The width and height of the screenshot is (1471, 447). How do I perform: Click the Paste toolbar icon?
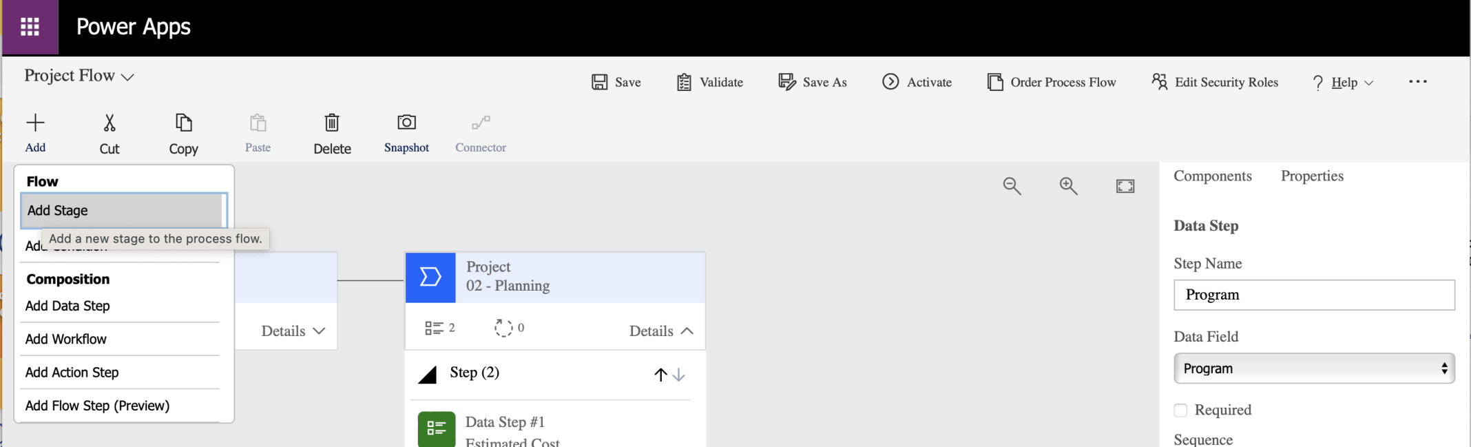tap(258, 123)
